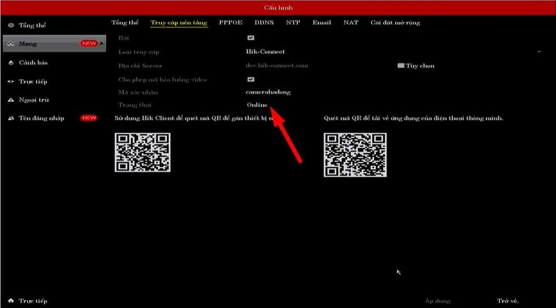
Task: Click the network icon beside Mạng
Action: [x=11, y=44]
